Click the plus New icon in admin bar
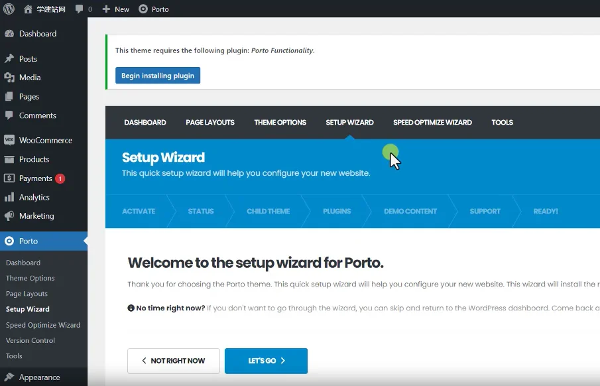 pyautogui.click(x=106, y=9)
